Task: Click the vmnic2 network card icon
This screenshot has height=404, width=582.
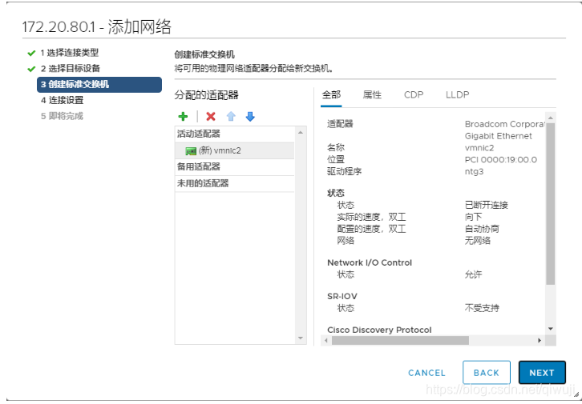Action: coord(191,151)
